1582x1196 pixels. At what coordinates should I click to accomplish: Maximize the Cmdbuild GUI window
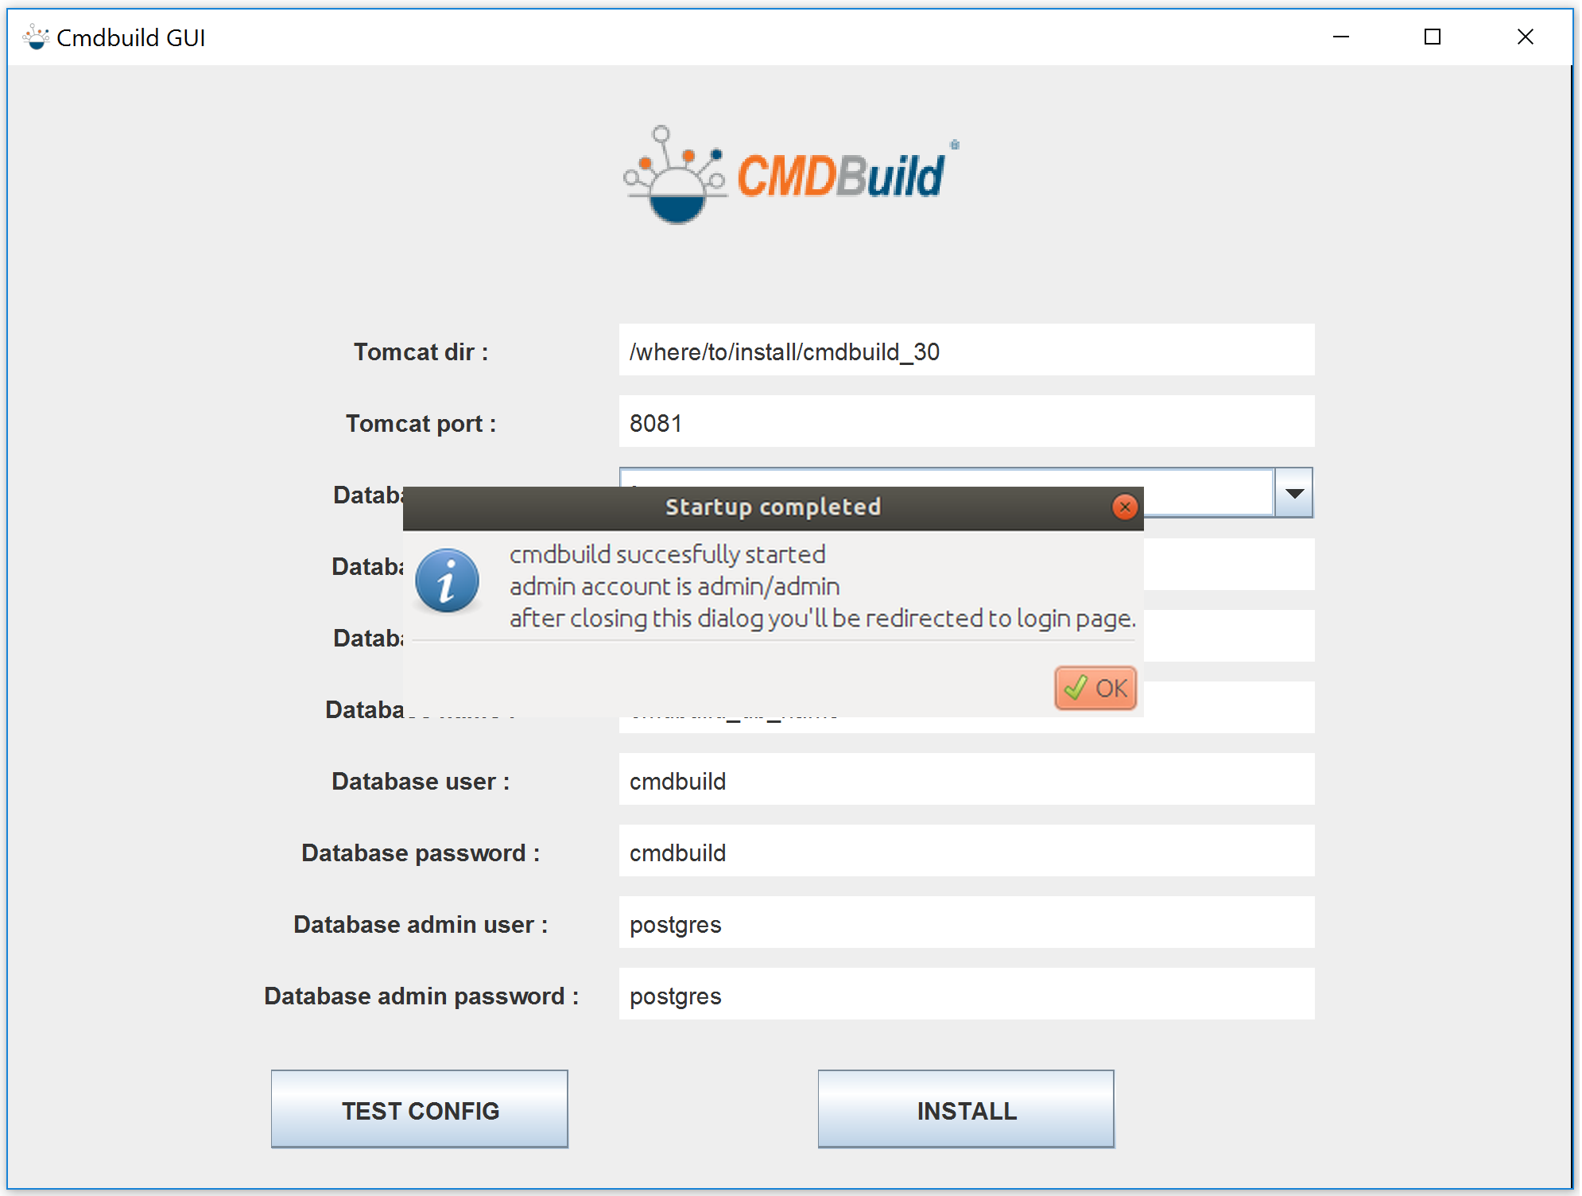point(1432,37)
